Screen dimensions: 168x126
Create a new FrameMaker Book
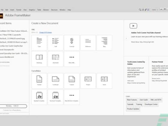pyautogui.click(x=104, y=81)
